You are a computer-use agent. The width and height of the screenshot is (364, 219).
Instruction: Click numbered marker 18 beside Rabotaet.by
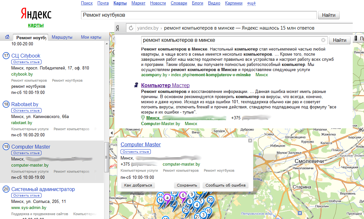(x=6, y=104)
